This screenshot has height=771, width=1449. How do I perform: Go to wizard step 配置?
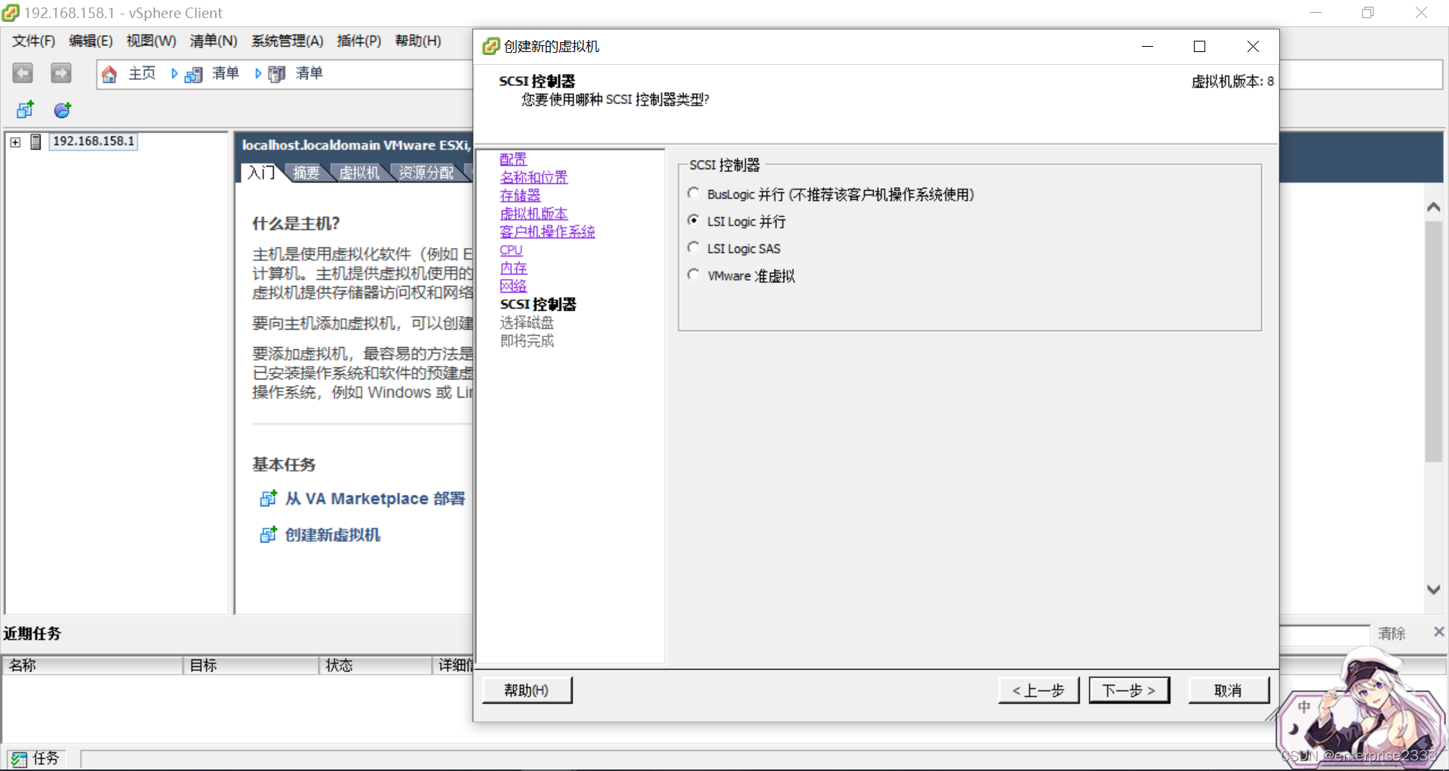(513, 159)
